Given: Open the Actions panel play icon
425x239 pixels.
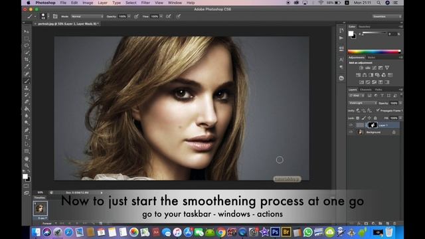Looking at the screenshot, I should [341, 39].
